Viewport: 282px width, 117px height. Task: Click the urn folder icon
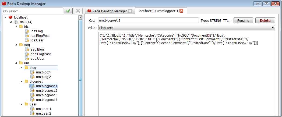(21, 63)
